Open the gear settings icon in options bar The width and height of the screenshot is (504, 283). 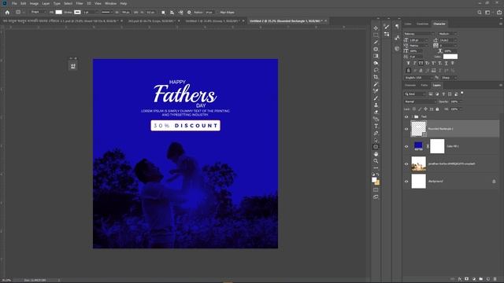pyautogui.click(x=189, y=13)
